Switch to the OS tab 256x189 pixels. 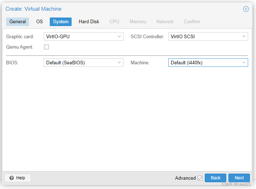(39, 22)
